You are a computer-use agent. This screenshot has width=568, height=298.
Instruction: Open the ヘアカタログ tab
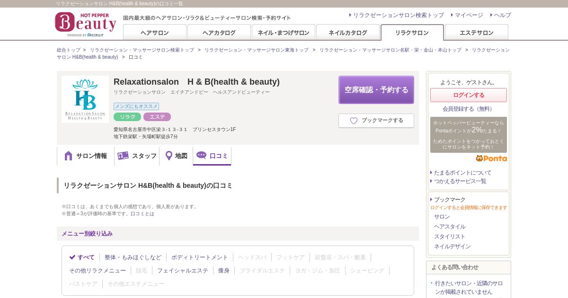point(219,33)
